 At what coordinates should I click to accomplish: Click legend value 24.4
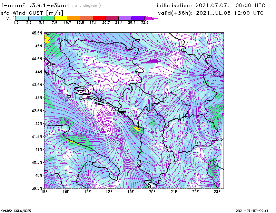click(x=119, y=22)
